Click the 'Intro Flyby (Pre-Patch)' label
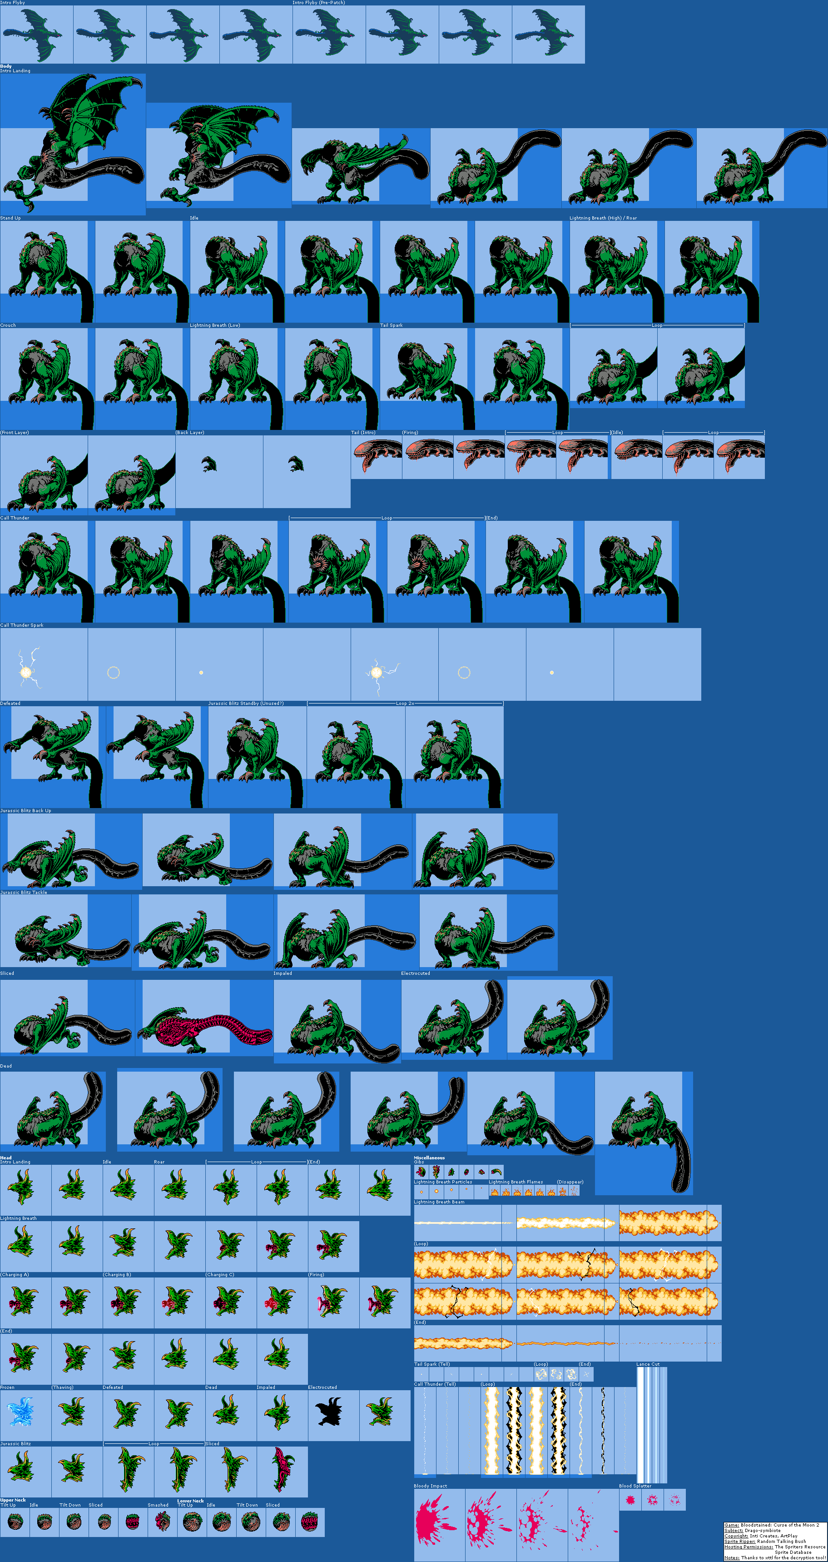 tap(319, 2)
